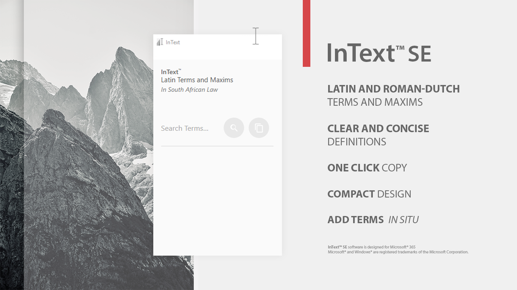Click the copy to clipboard icon

pos(259,128)
